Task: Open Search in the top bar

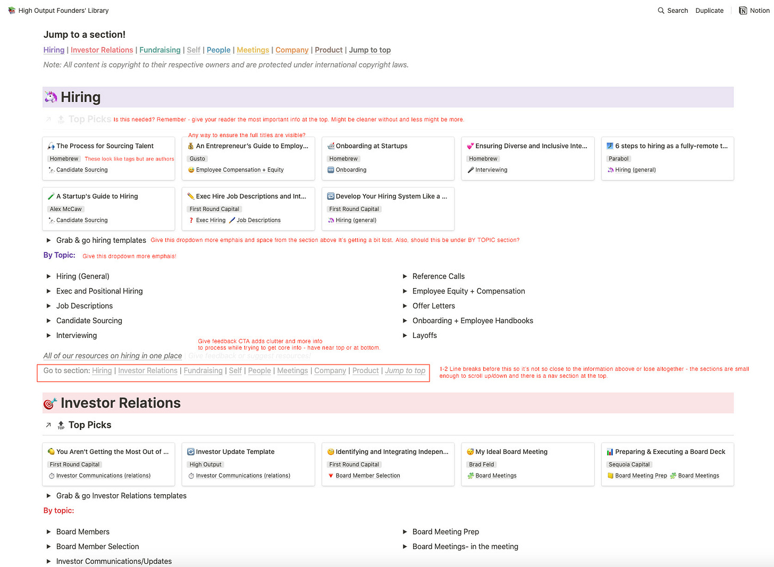Action: coord(673,11)
